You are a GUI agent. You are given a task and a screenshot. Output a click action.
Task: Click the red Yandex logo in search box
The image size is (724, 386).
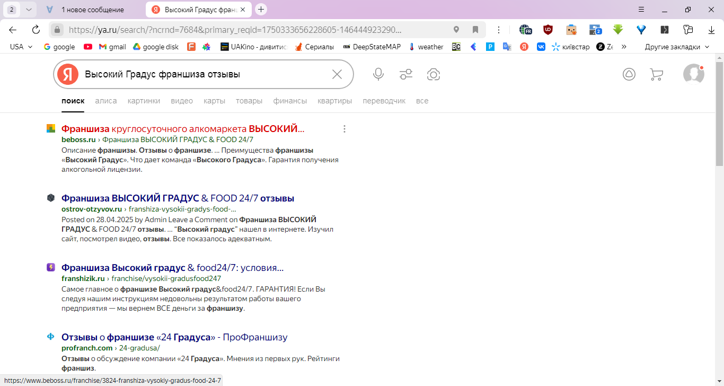tap(68, 74)
